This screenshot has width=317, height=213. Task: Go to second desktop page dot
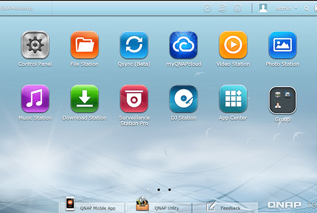[159, 190]
